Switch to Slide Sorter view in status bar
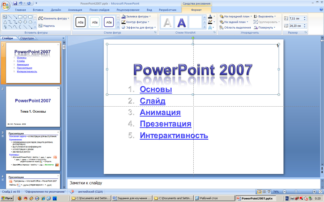324x202 pixels. click(264, 192)
